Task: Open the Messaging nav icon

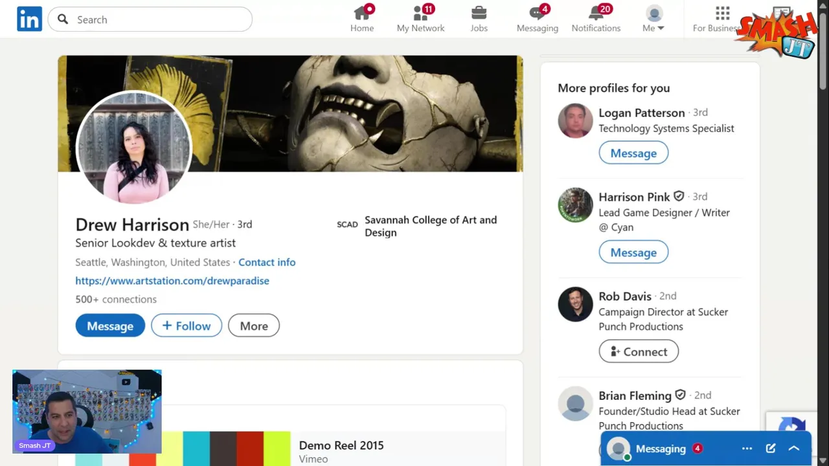Action: [537, 14]
